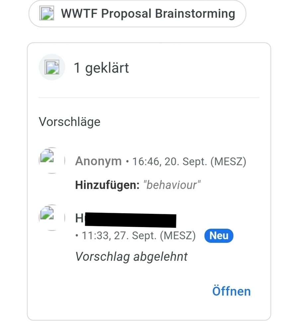The image size is (298, 332).
Task: Click the "Hinzufügen:" label
Action: pyautogui.click(x=107, y=185)
